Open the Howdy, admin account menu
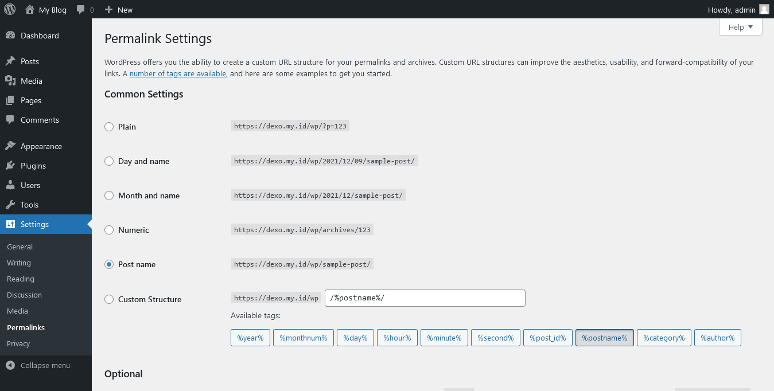Screen dimensions: 774x391 [x=738, y=10]
